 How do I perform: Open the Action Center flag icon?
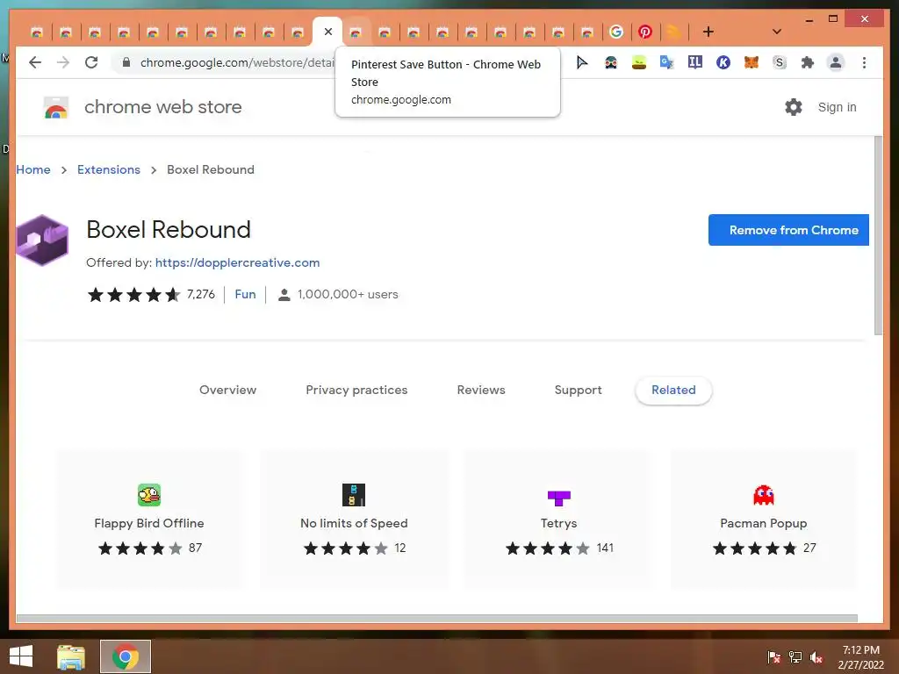pyautogui.click(x=774, y=657)
